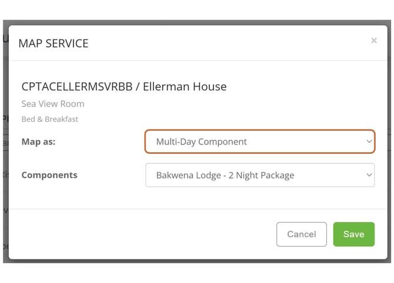
Task: Expand the Components list using its chevron
Action: [x=369, y=175]
